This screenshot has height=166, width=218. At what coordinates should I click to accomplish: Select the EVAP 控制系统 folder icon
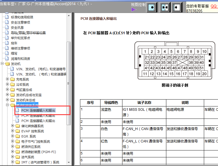click(x=18, y=131)
